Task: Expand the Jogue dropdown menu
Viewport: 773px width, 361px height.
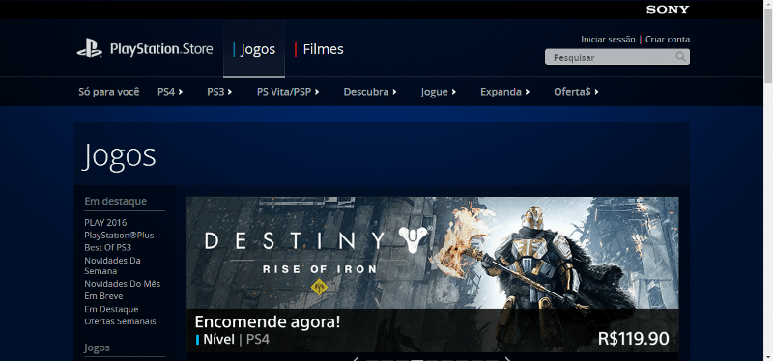Action: point(439,92)
